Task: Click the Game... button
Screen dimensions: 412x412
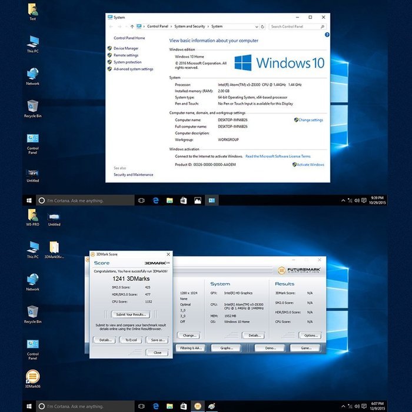Action: (305, 348)
